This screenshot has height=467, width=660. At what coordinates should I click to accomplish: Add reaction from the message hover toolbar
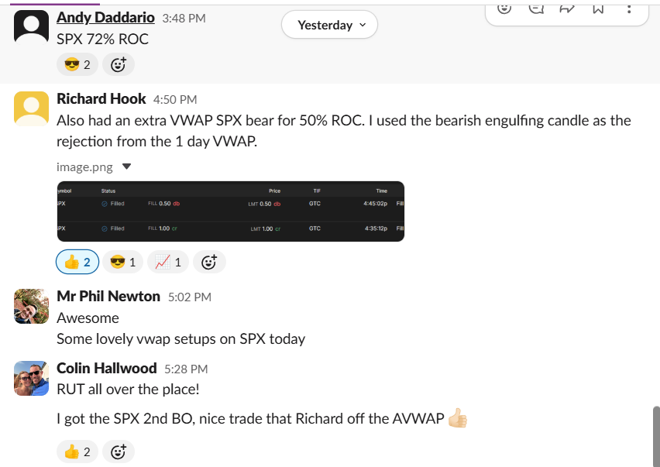point(504,8)
